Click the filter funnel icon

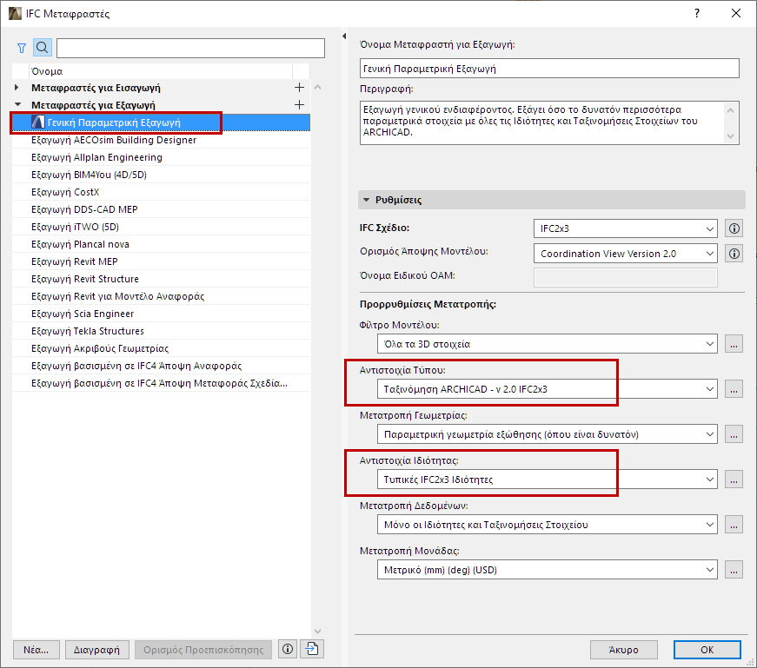click(22, 49)
